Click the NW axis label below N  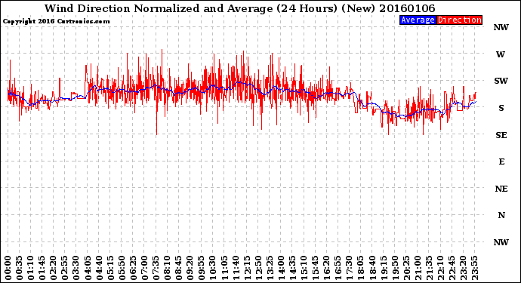pyautogui.click(x=501, y=242)
